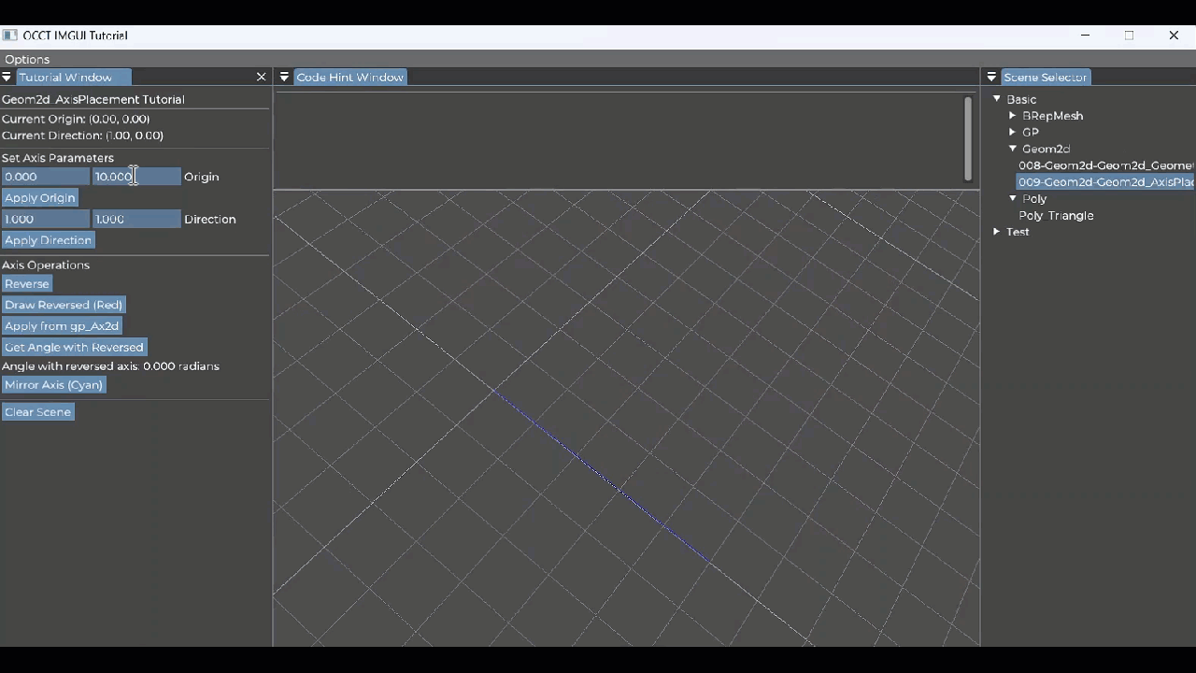Select the Poly Triangle scene
1196x673 pixels.
[x=1056, y=215]
